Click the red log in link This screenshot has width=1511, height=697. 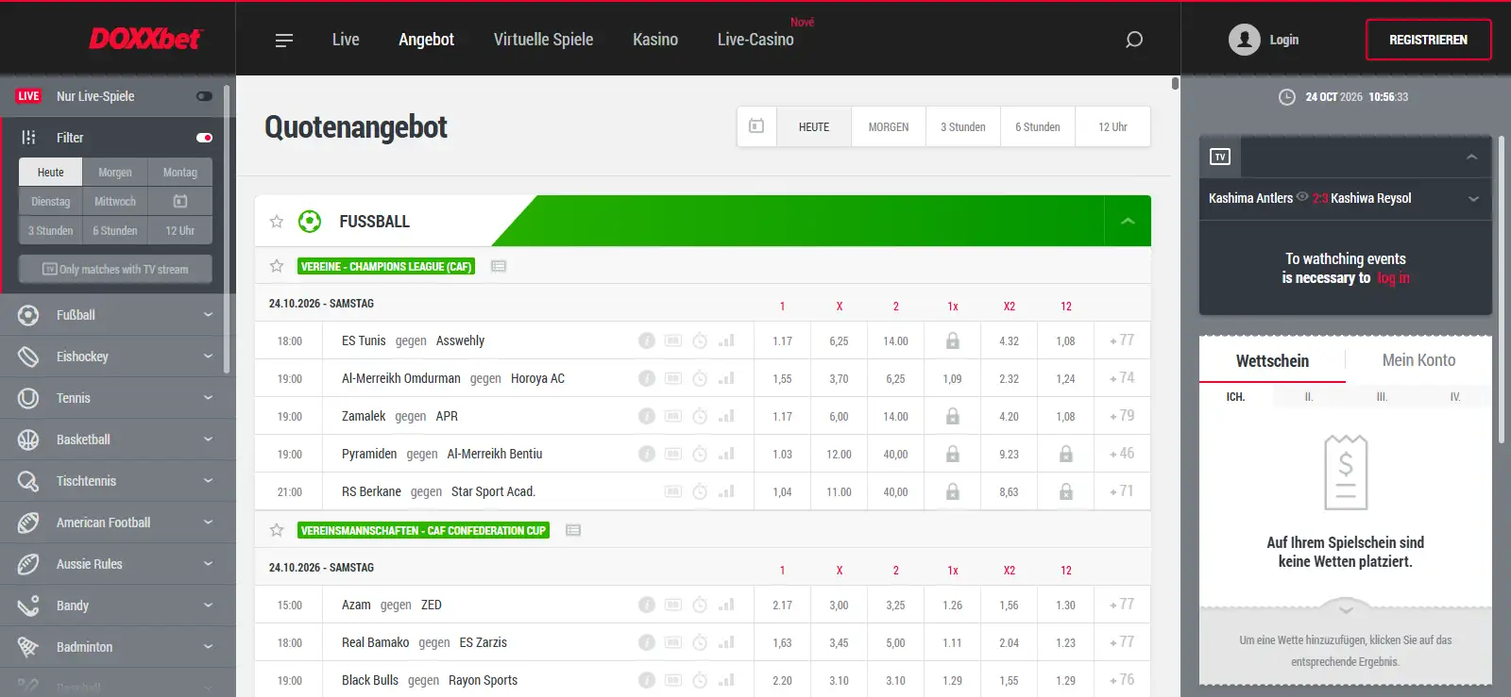pyautogui.click(x=1393, y=278)
